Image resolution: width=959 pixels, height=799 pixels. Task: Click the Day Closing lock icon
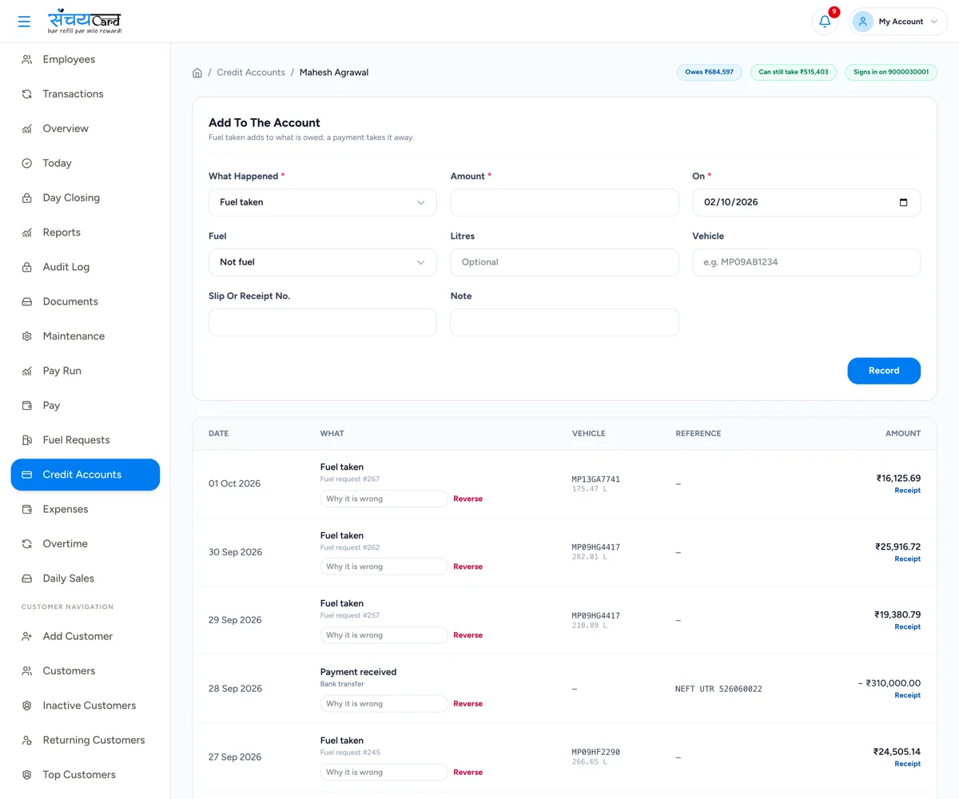27,198
